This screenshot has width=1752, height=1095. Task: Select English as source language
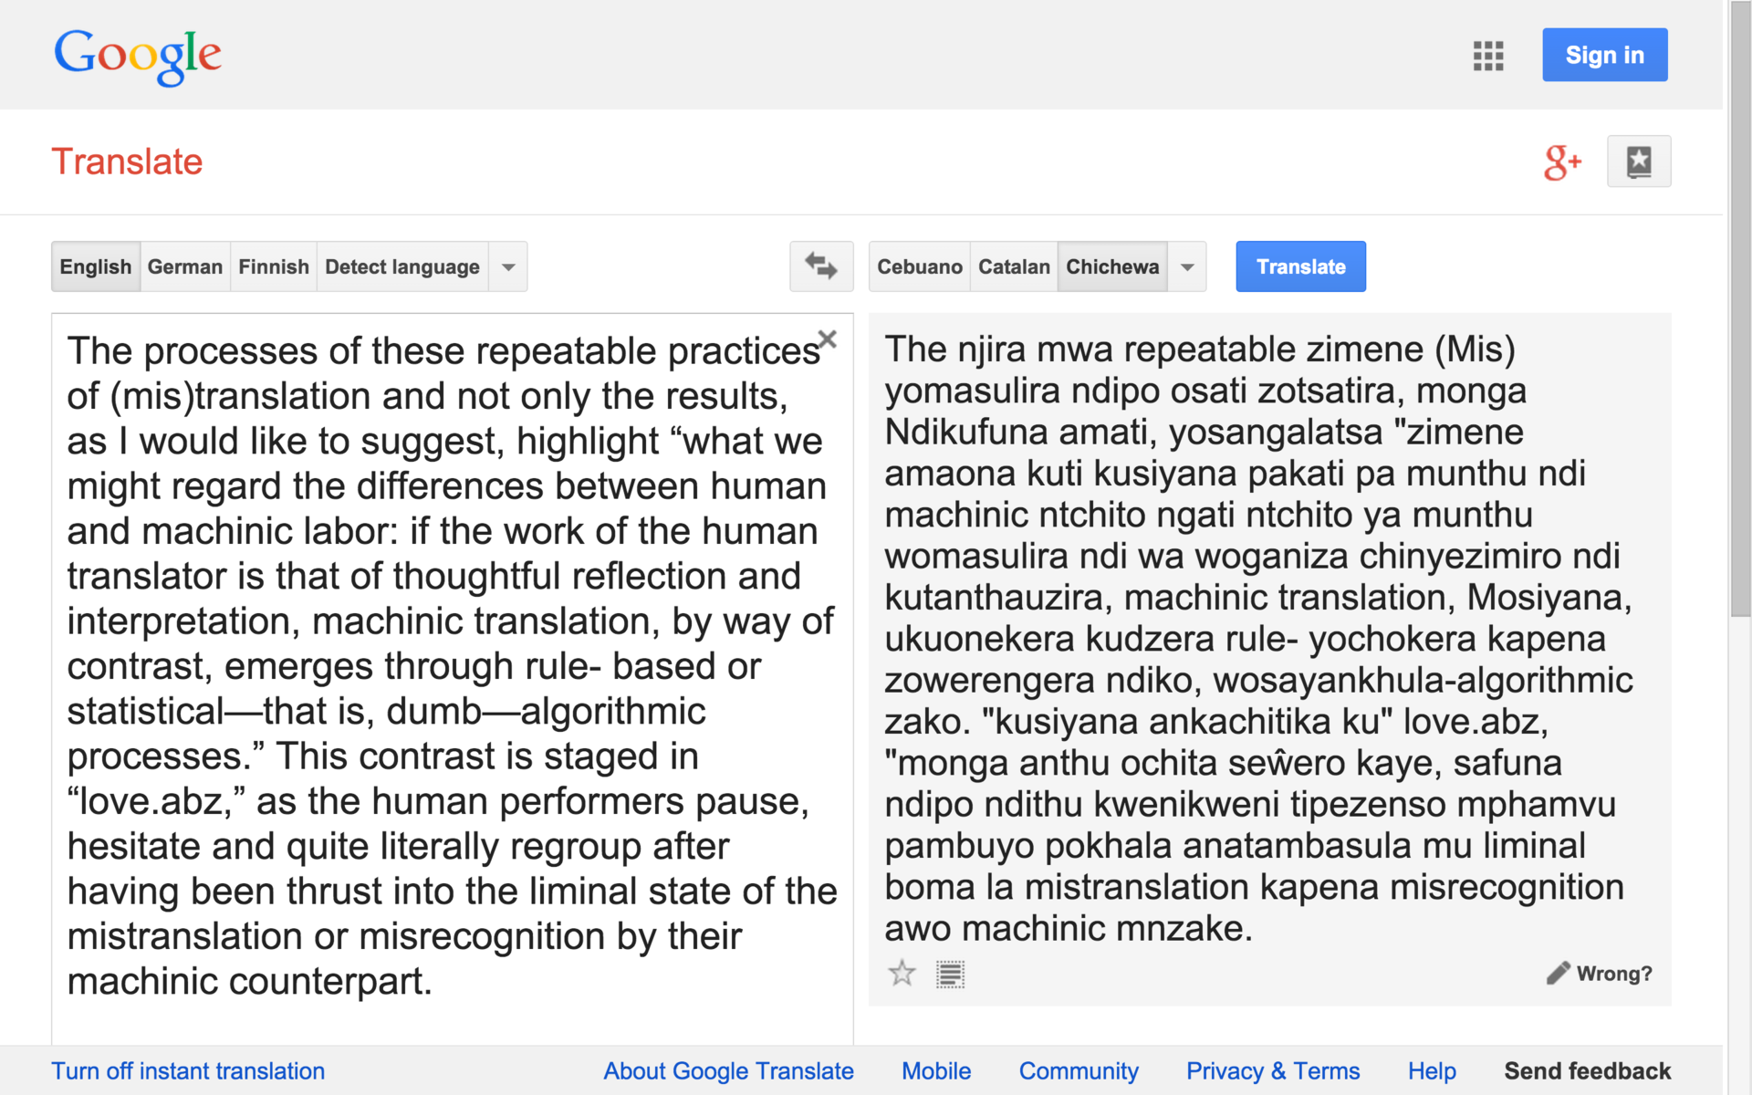point(96,266)
